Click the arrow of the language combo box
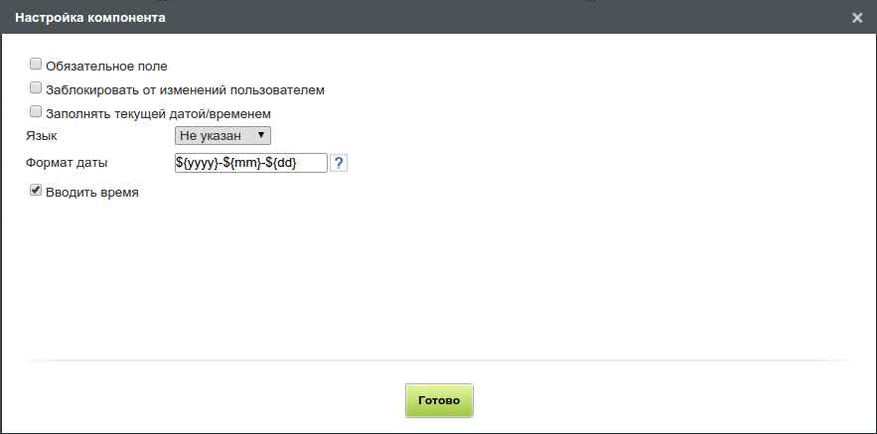This screenshot has height=434, width=877. 260,135
